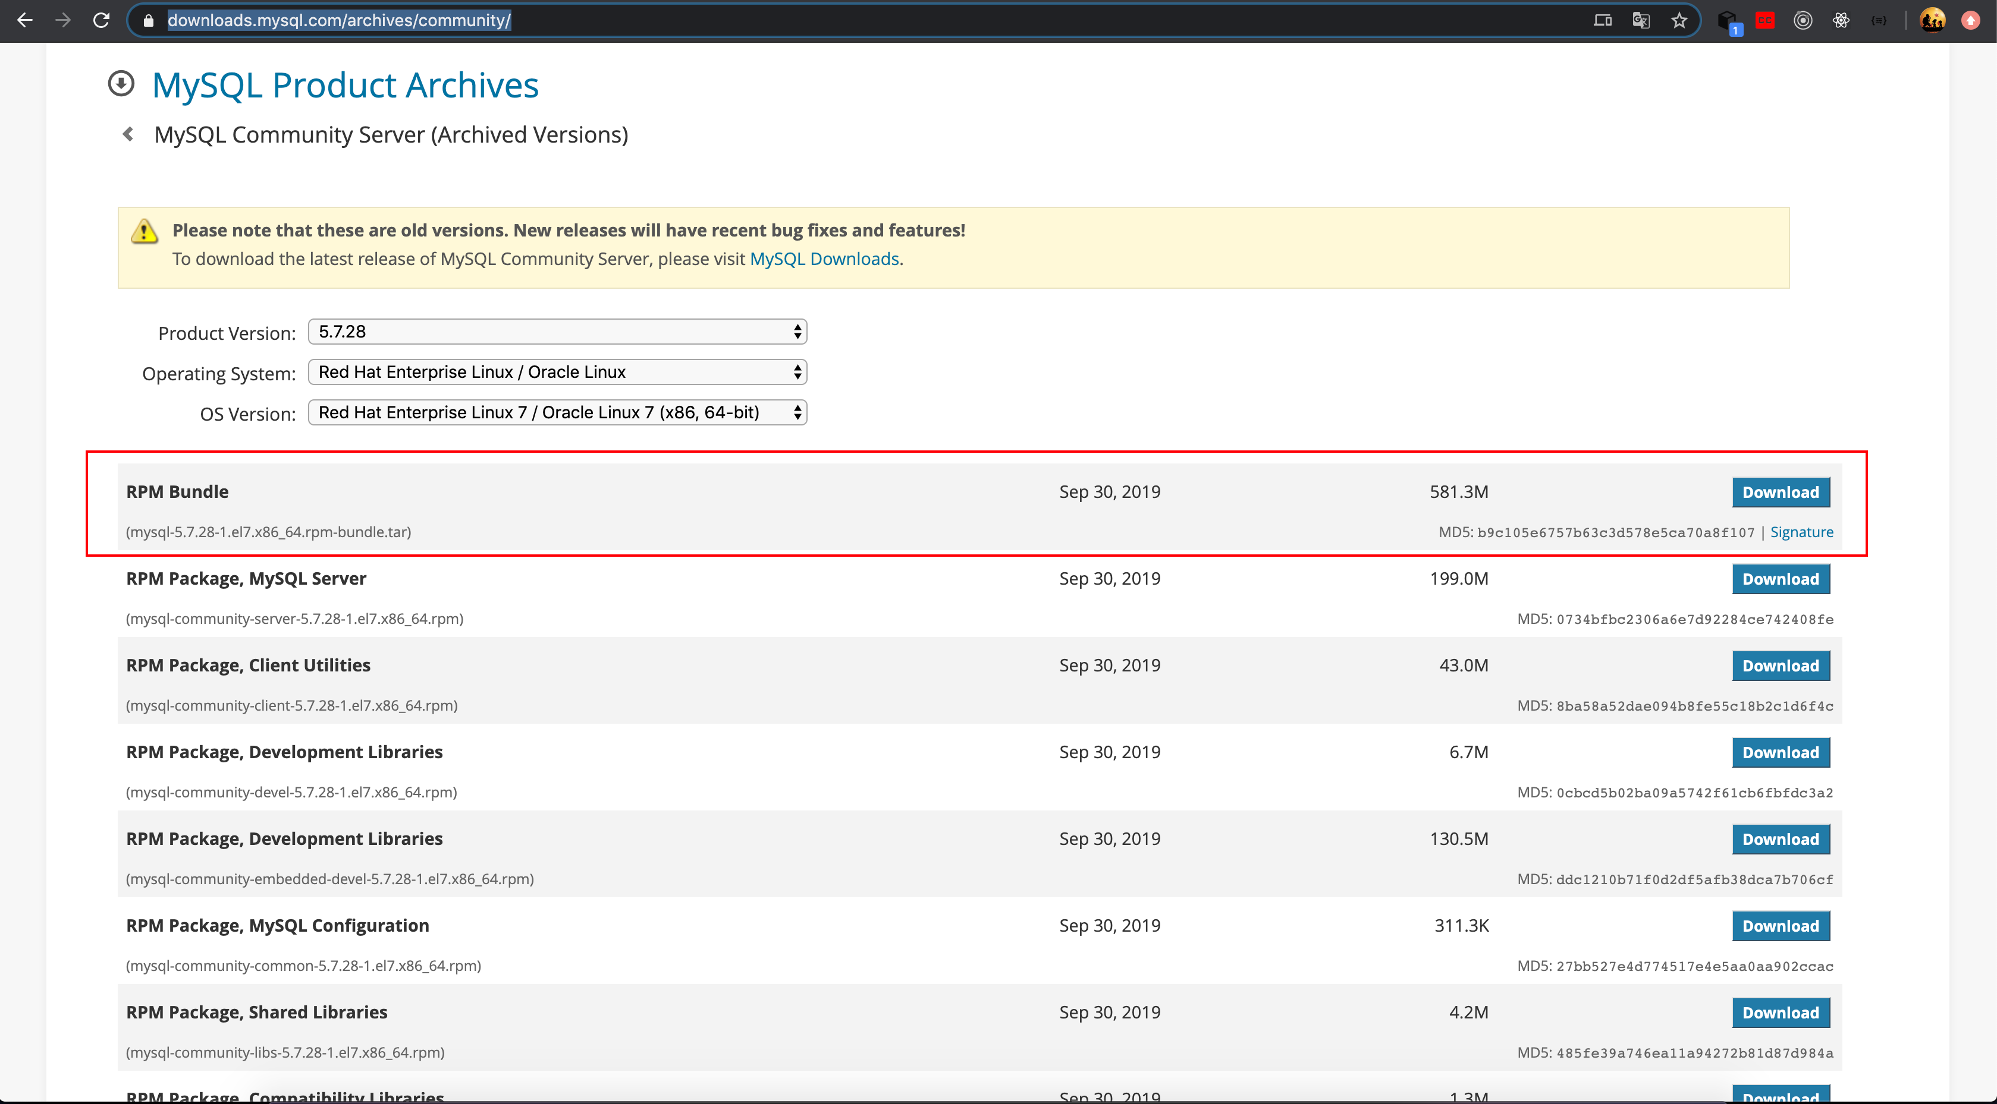This screenshot has height=1104, width=1997.
Task: Click the MySQL Product Archives title
Action: pyautogui.click(x=345, y=85)
